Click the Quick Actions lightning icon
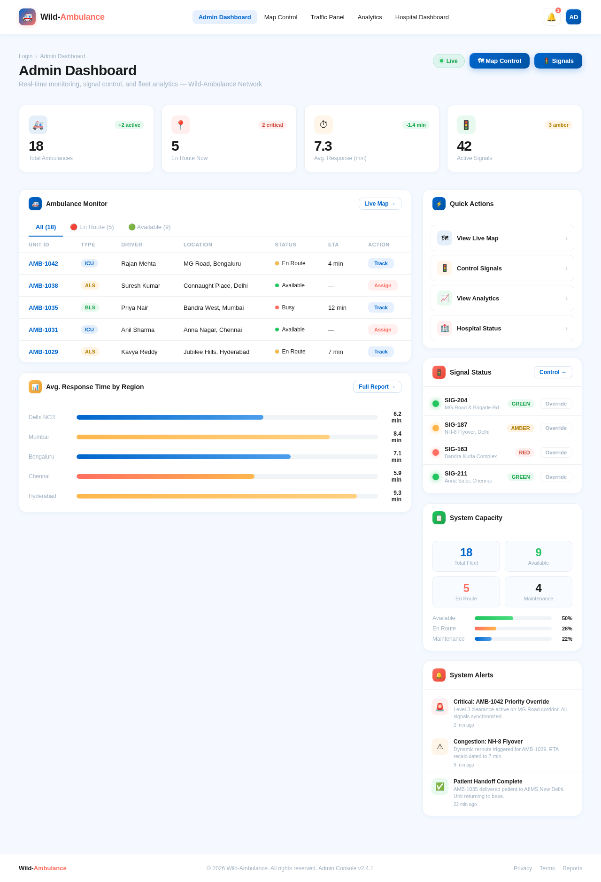This screenshot has height=882, width=601. (439, 204)
